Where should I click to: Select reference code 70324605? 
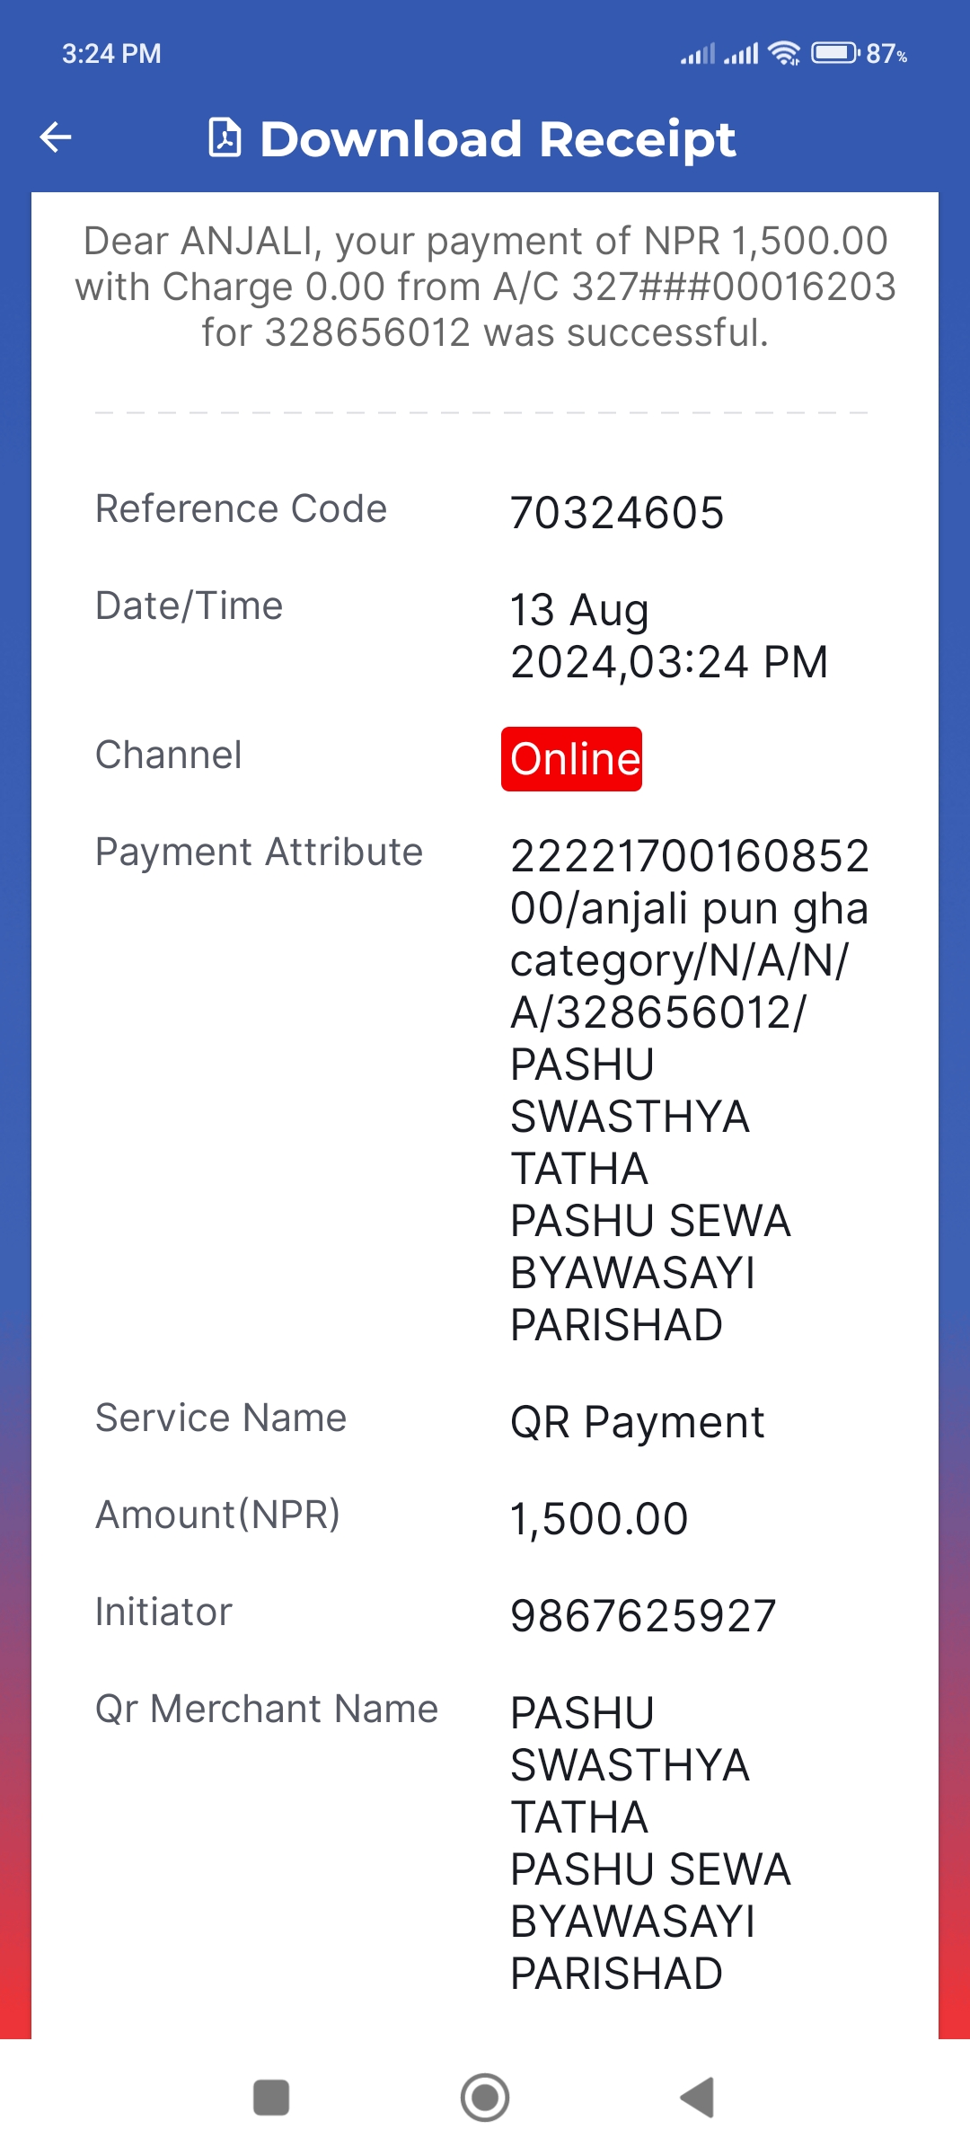[x=617, y=513]
